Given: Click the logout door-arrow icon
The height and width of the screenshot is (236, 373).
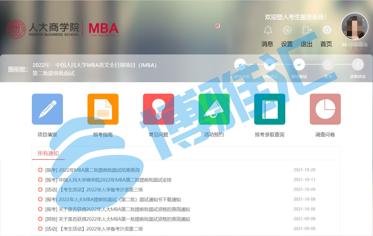Looking at the screenshot, I should [307, 30].
